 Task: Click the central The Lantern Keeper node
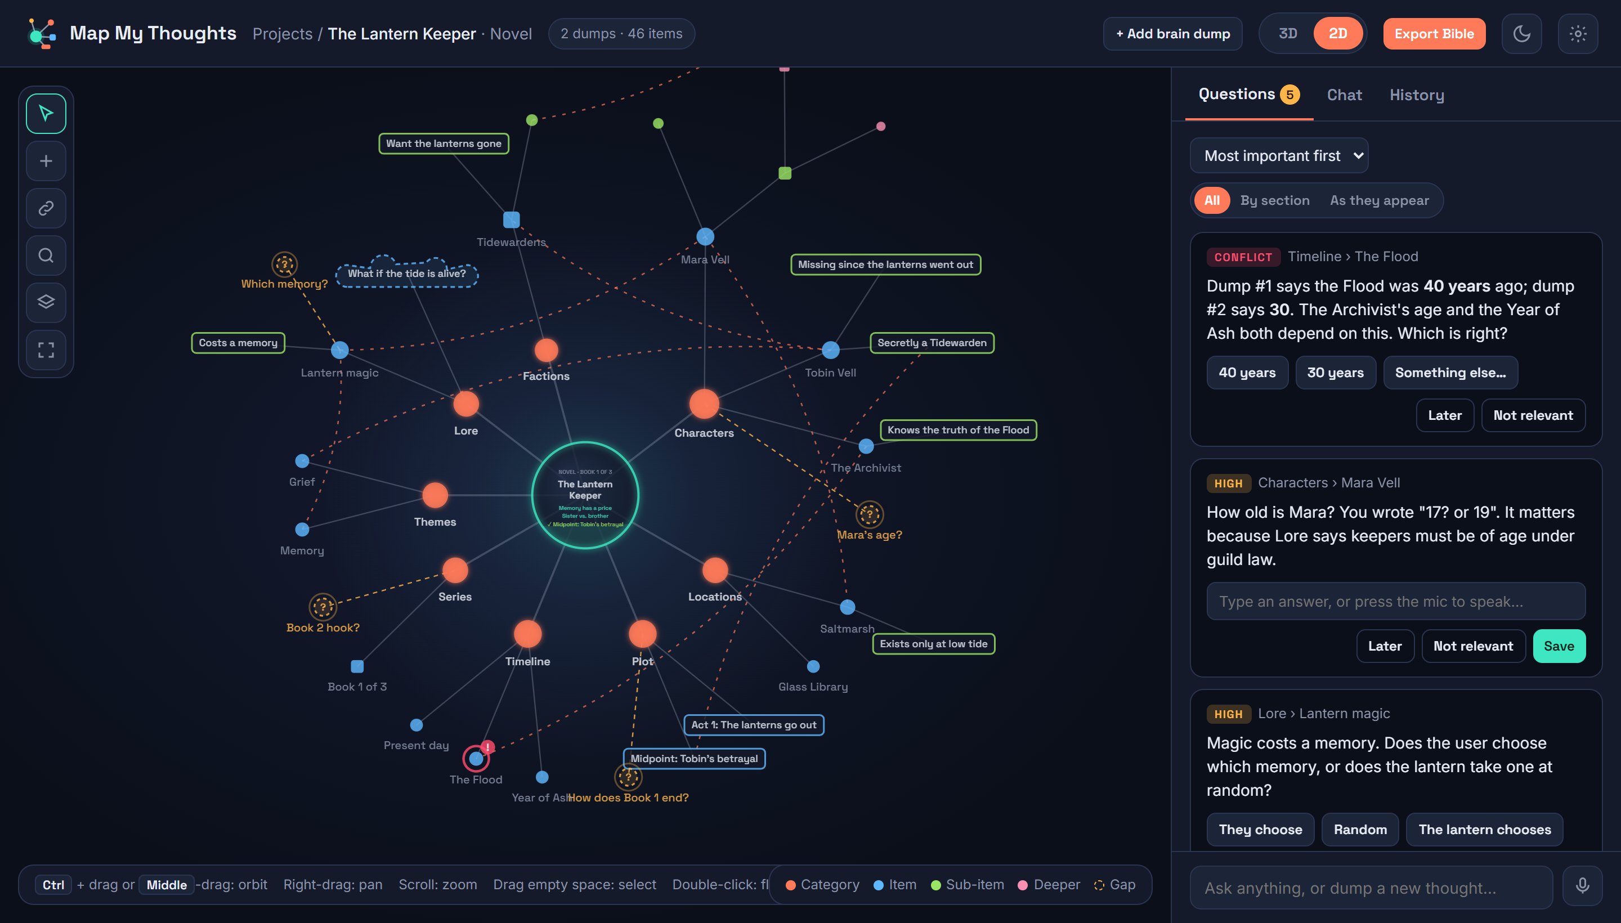pyautogui.click(x=584, y=495)
